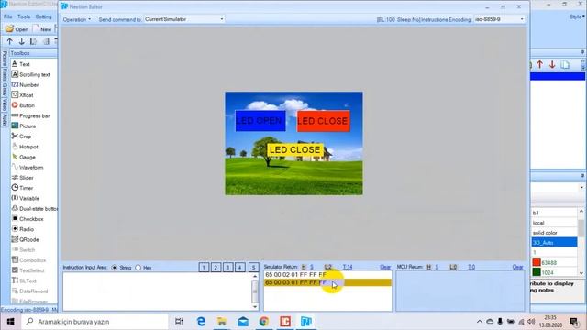Select the Xfloat component in Toolbox

22,95
